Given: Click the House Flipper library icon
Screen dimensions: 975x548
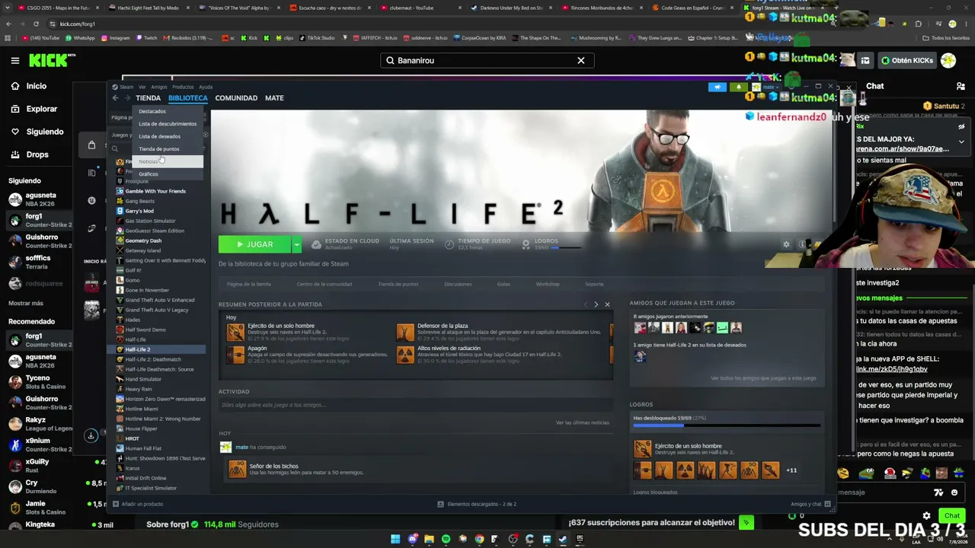Looking at the screenshot, I should (x=120, y=429).
